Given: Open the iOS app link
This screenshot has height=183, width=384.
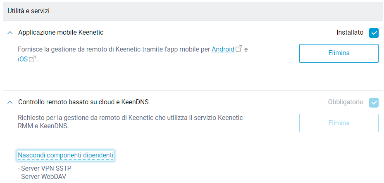Looking at the screenshot, I should tap(23, 59).
